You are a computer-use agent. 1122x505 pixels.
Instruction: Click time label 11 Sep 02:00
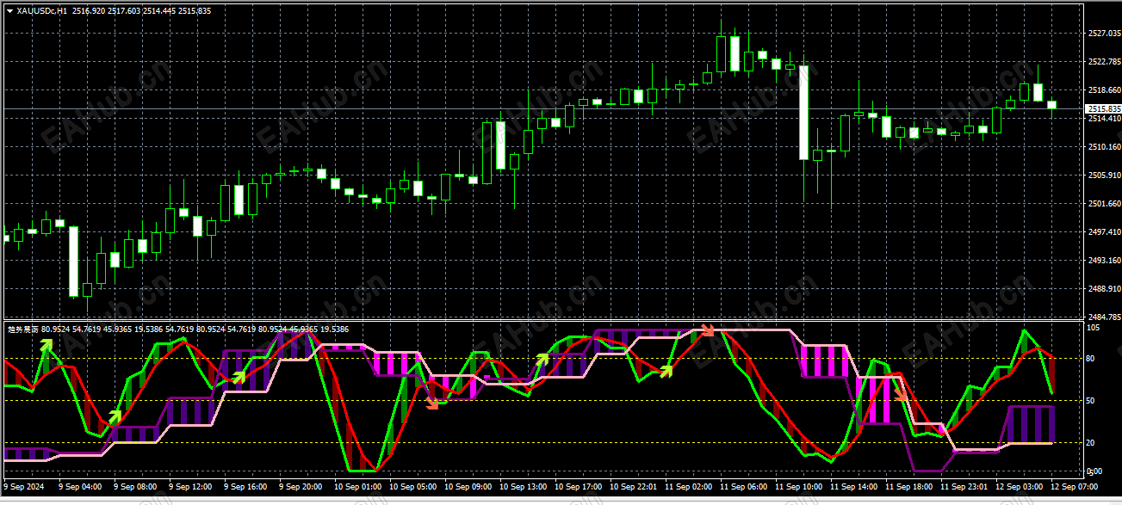coord(691,487)
